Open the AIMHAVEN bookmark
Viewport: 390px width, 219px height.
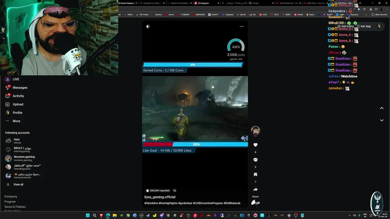coord(198,15)
